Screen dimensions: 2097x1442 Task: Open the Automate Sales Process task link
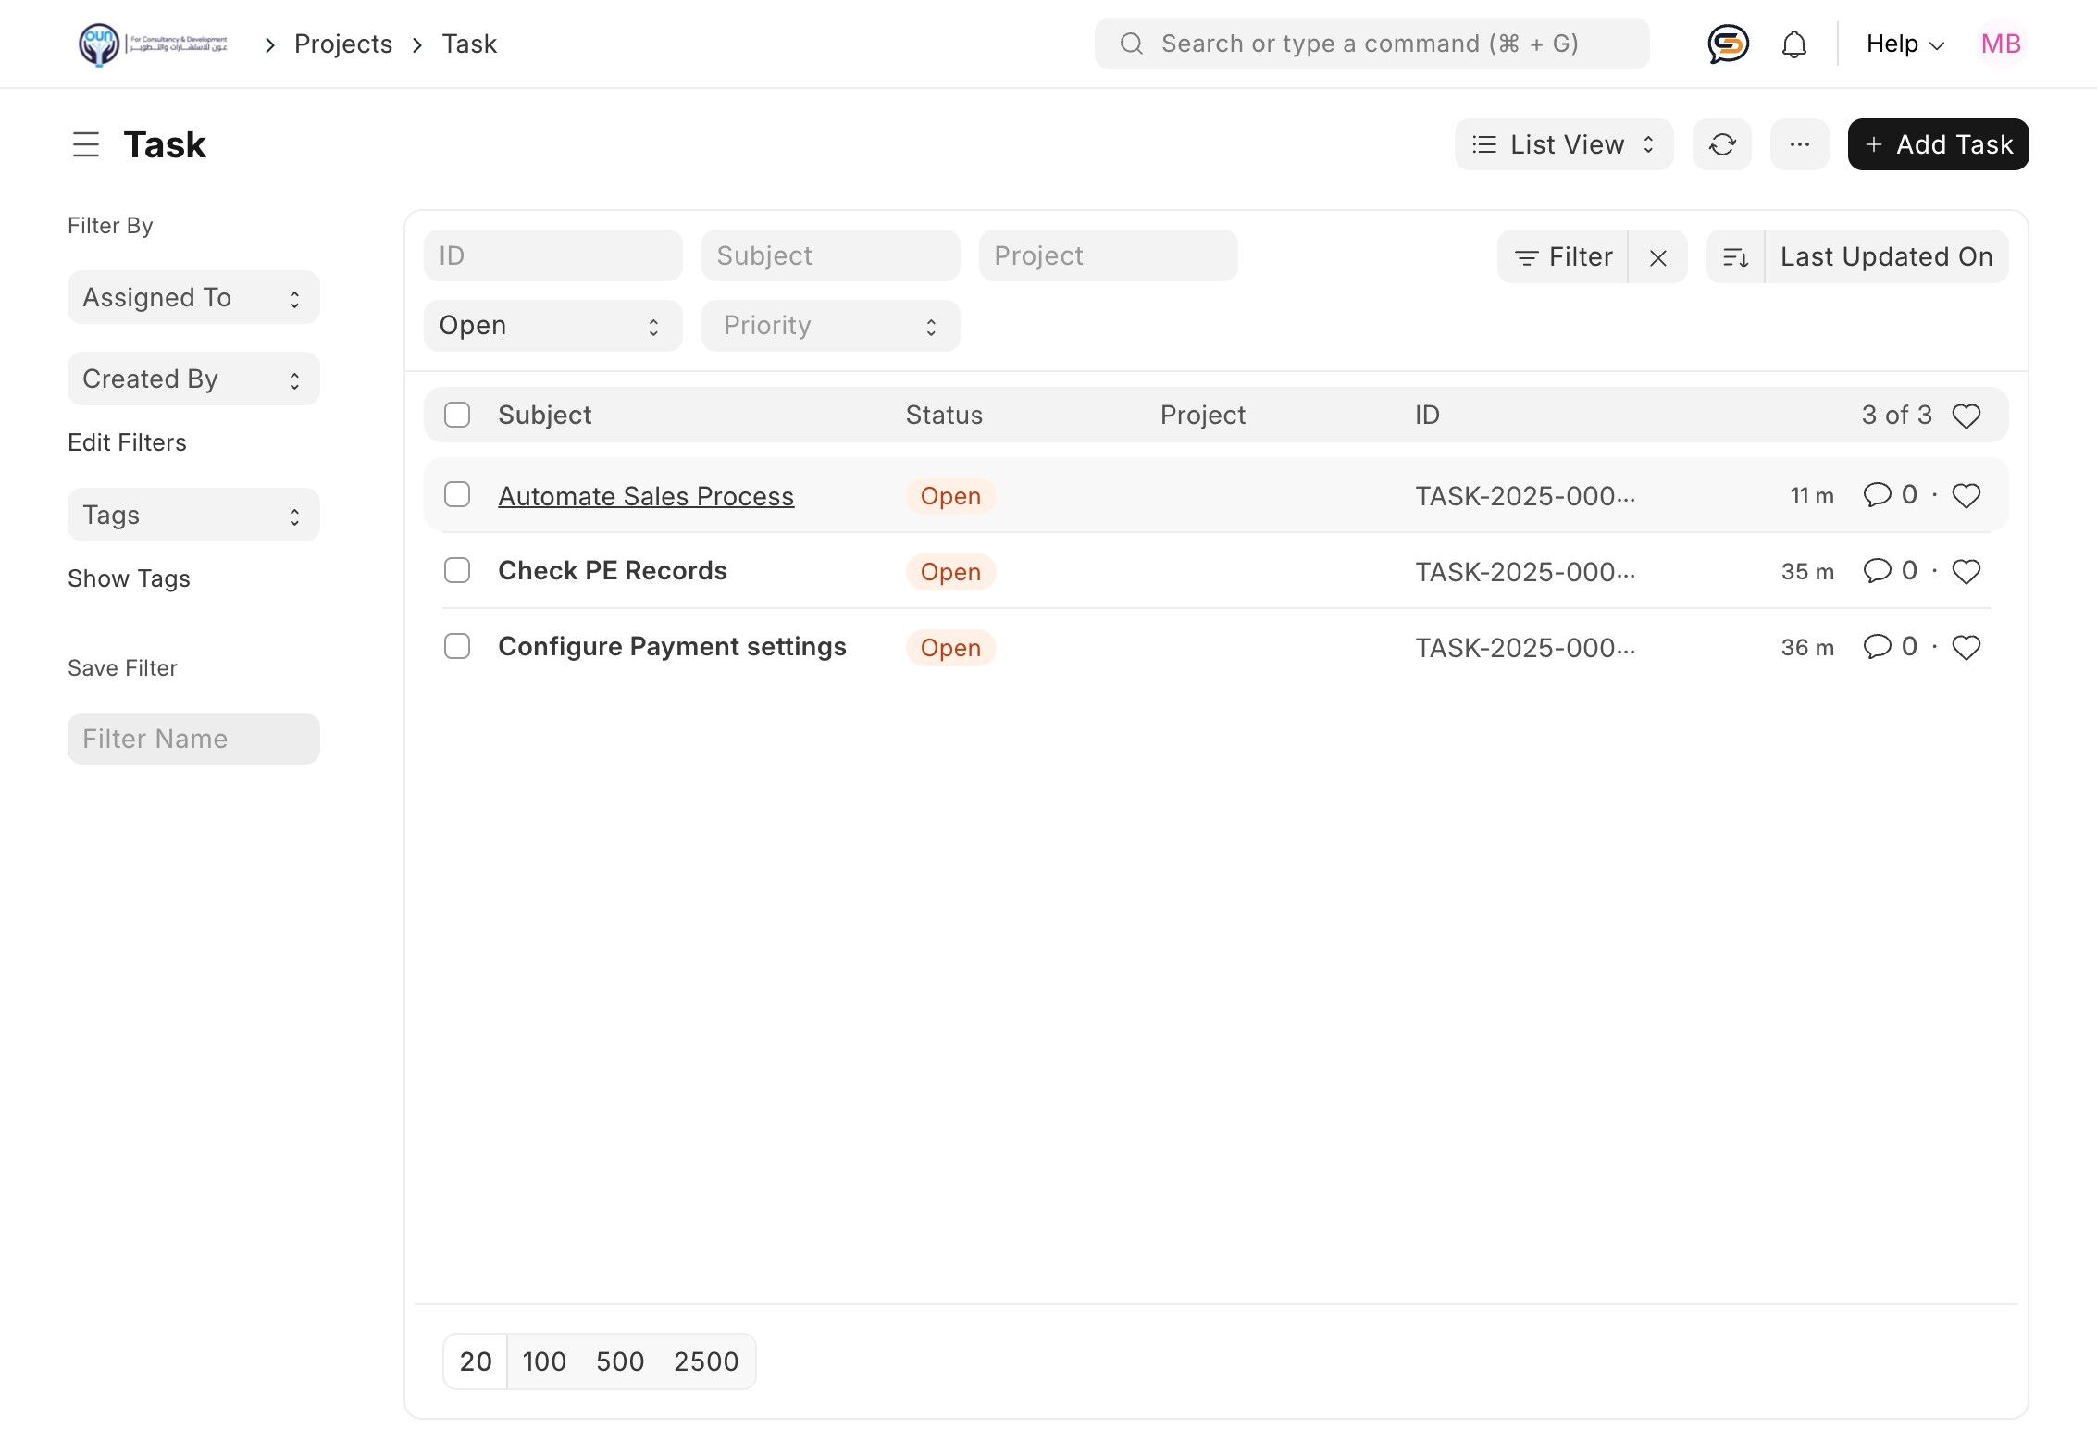click(x=645, y=496)
